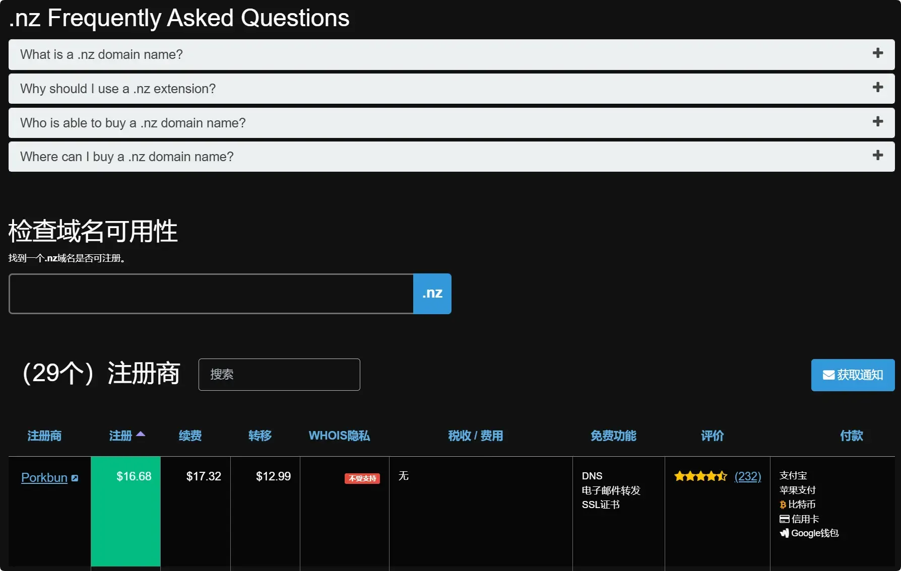Viewport: 901px width, 571px height.
Task: Click the blue .nz search button
Action: coord(432,294)
